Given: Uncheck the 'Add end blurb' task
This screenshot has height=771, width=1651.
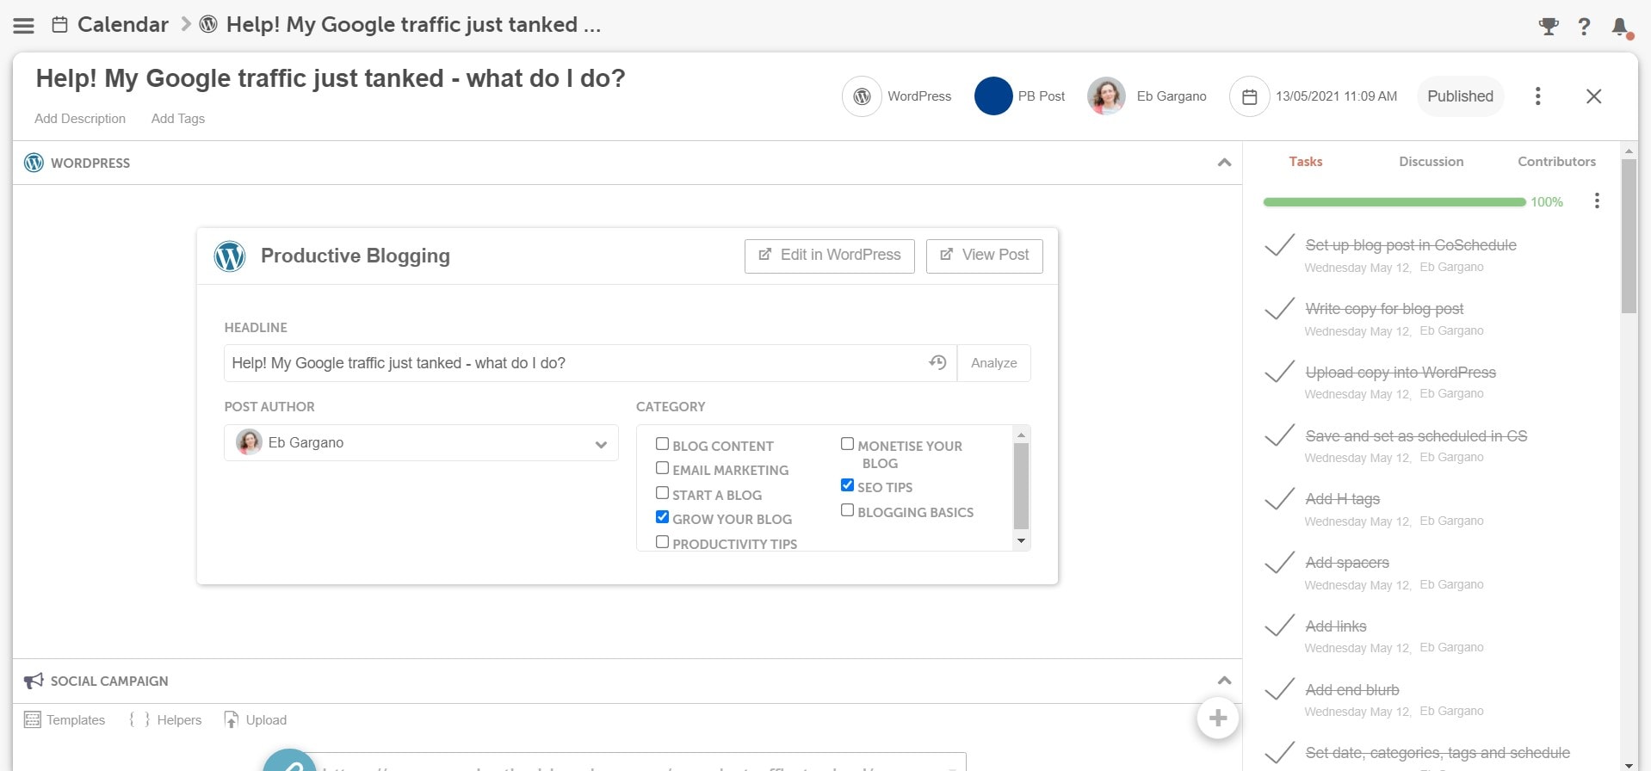Looking at the screenshot, I should pyautogui.click(x=1279, y=690).
